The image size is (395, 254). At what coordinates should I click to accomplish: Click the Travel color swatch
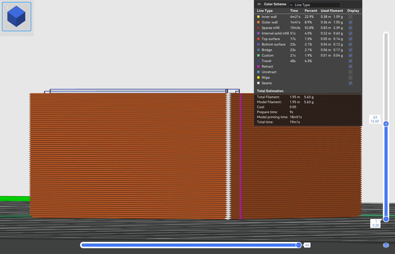pyautogui.click(x=258, y=61)
